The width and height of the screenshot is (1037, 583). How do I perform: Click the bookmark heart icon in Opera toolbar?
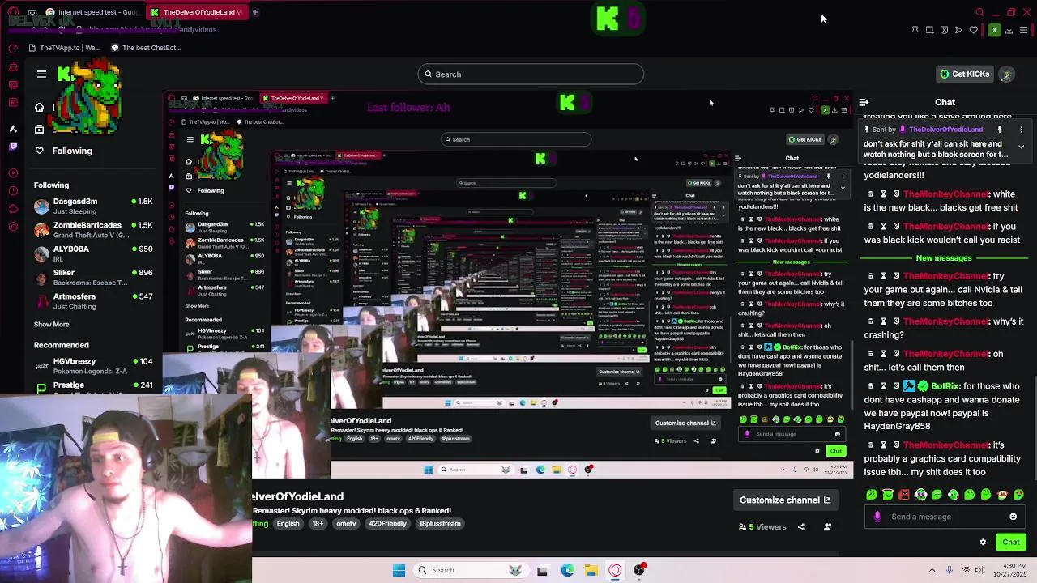973,30
